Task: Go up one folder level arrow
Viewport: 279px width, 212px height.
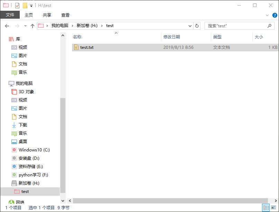Action: click(x=33, y=26)
